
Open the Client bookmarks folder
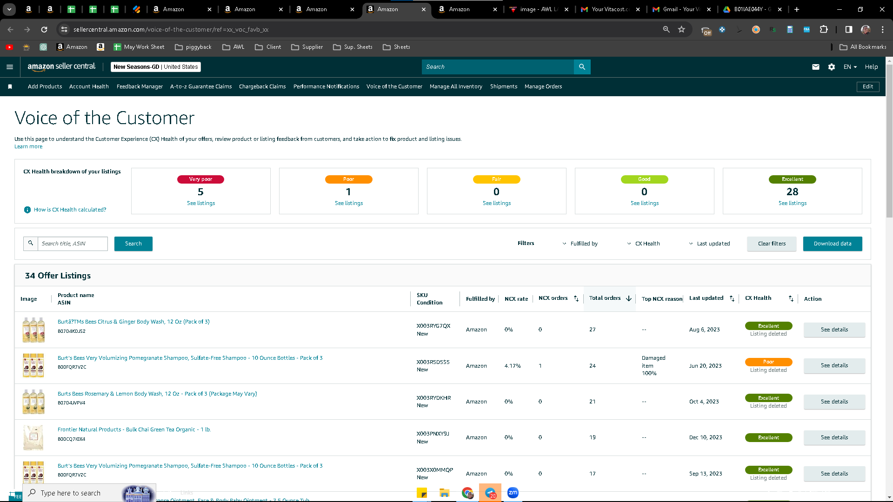268,47
